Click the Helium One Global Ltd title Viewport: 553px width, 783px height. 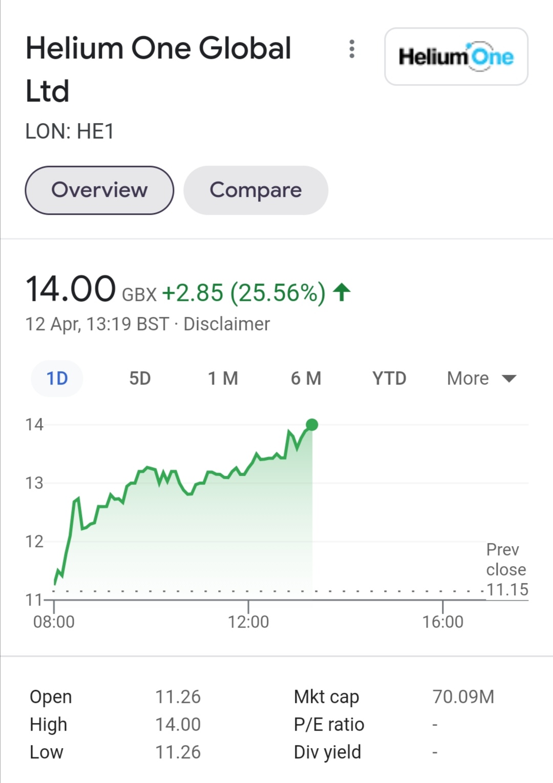click(159, 69)
